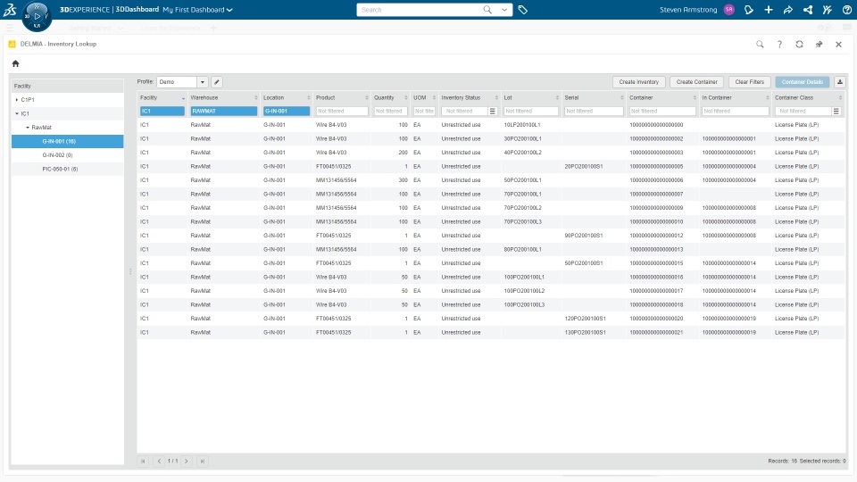857x482 pixels.
Task: Click the Dassault Systemes logo
Action: click(10, 9)
